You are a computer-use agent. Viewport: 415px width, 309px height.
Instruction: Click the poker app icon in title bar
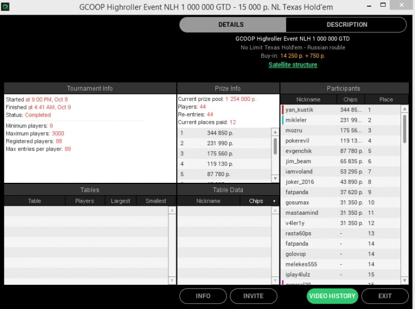coord(6,7)
